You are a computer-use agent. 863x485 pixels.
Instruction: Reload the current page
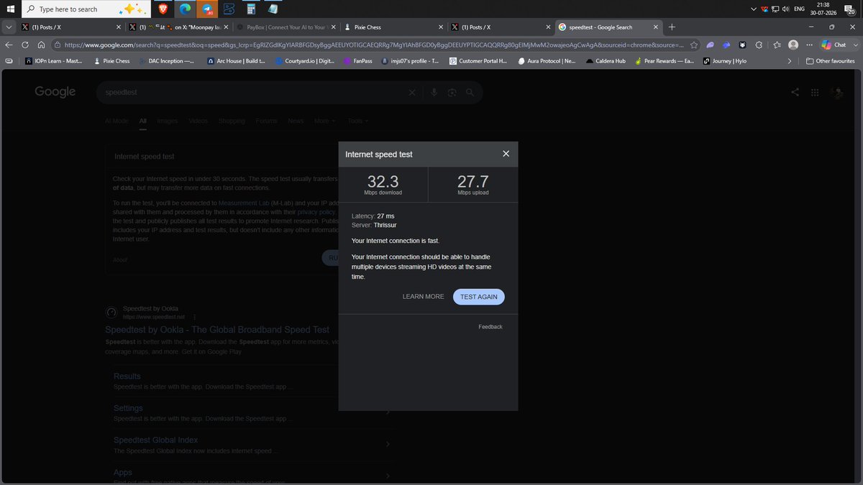click(x=25, y=45)
